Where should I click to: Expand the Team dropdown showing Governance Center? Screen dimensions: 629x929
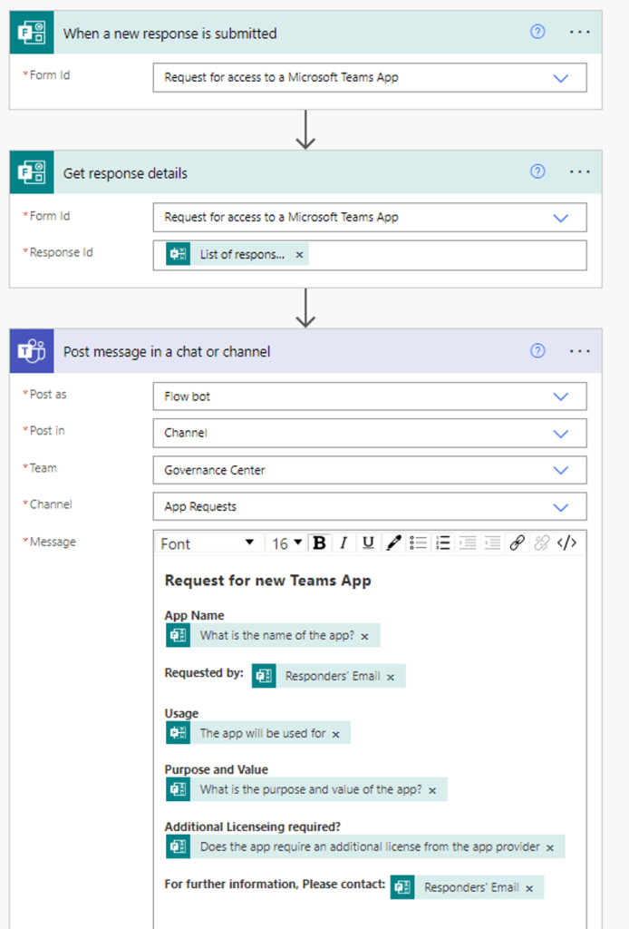pyautogui.click(x=560, y=470)
